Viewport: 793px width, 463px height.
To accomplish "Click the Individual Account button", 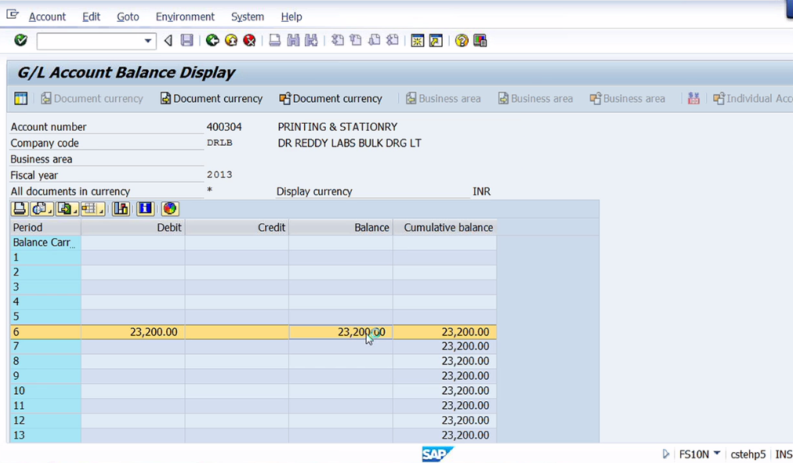I will (x=752, y=99).
